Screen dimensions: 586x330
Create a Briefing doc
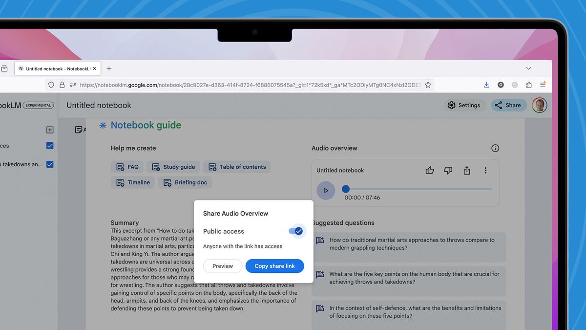185,182
